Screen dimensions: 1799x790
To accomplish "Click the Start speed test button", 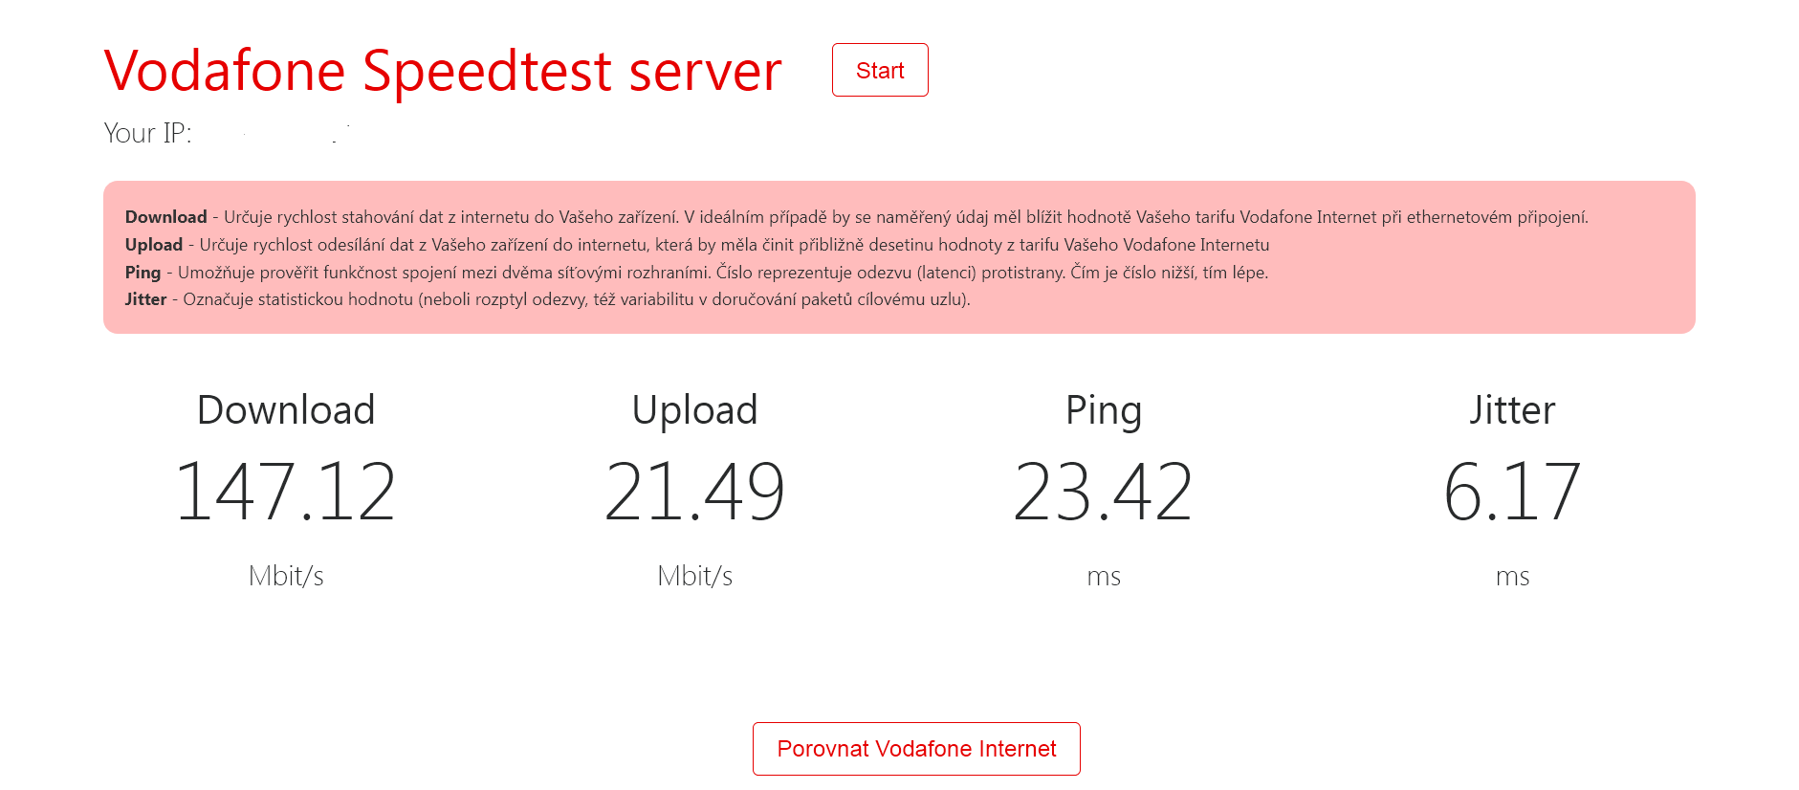I will [879, 70].
